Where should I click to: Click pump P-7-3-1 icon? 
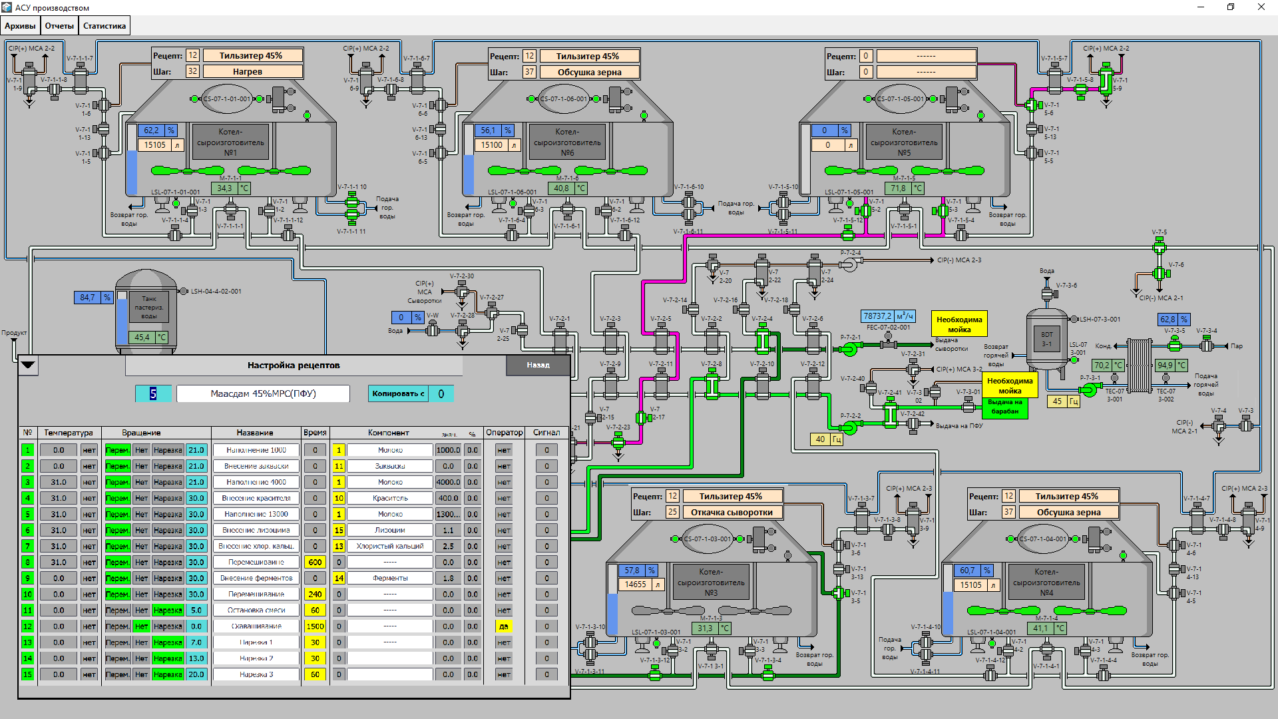[x=1089, y=389]
